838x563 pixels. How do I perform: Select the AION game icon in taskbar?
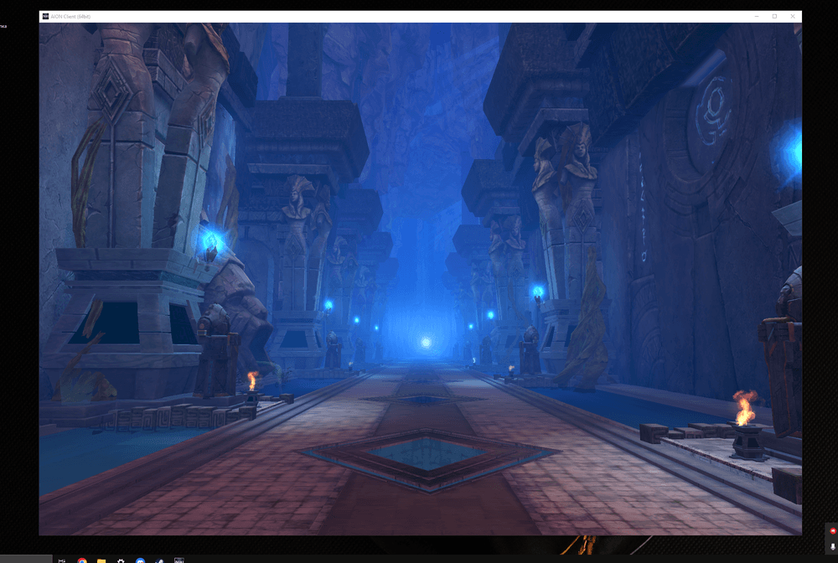point(178,560)
